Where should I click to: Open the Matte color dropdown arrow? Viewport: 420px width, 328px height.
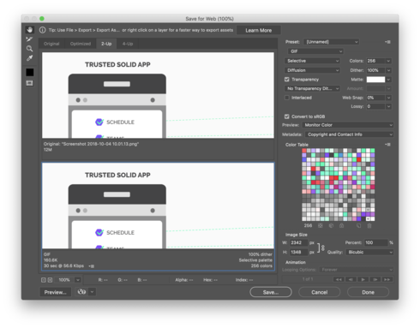click(388, 80)
